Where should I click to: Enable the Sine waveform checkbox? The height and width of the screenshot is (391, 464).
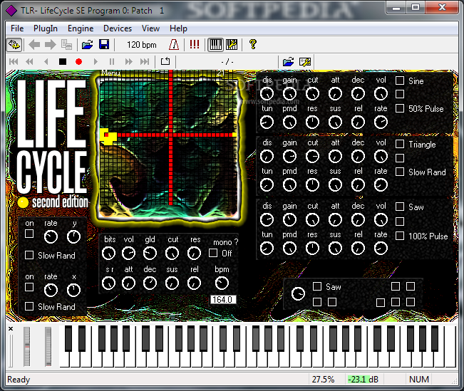coord(400,80)
